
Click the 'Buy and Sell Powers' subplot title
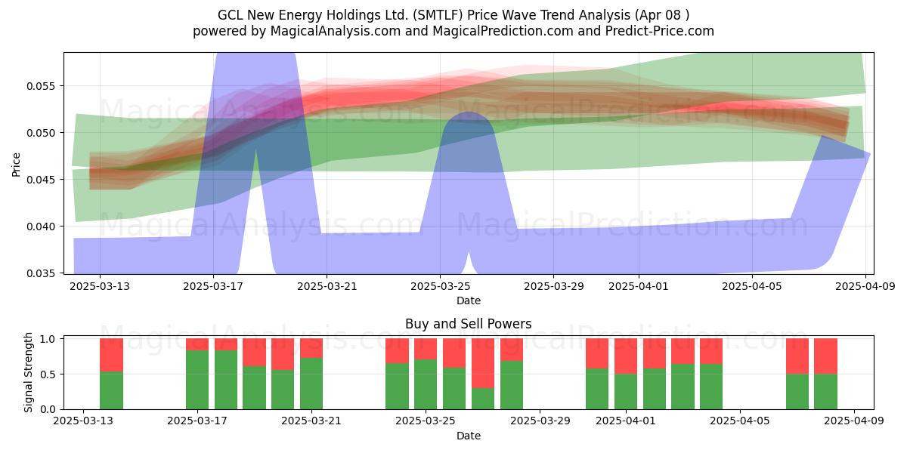pyautogui.click(x=469, y=324)
